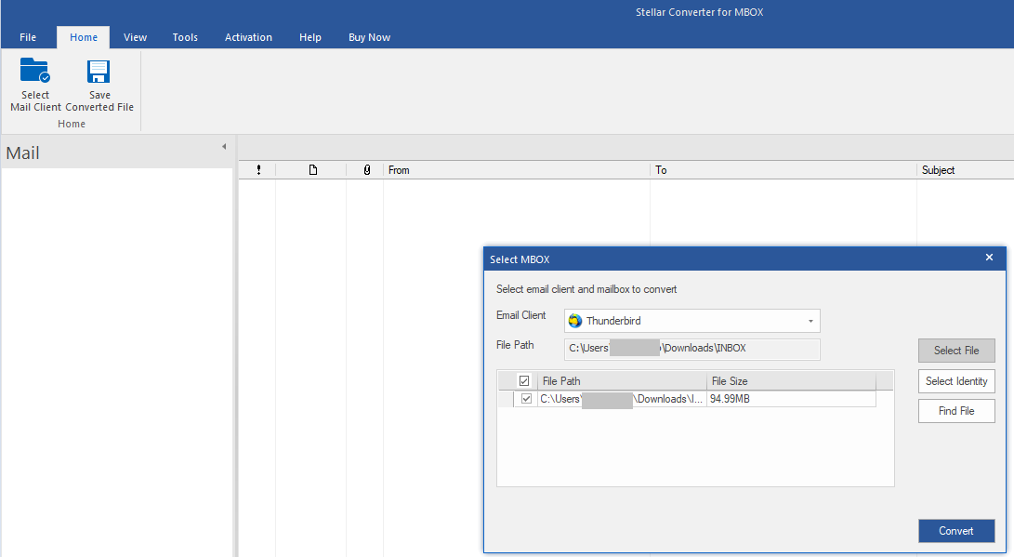Click the Select Identity button

pyautogui.click(x=956, y=381)
